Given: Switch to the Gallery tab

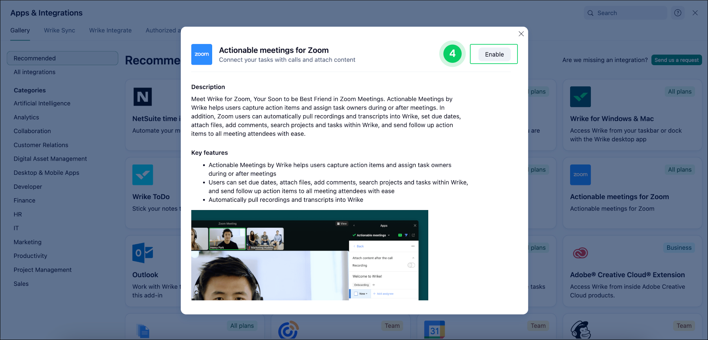Looking at the screenshot, I should click(20, 30).
